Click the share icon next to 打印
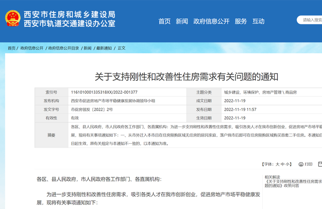322x209 pixels. (320, 164)
